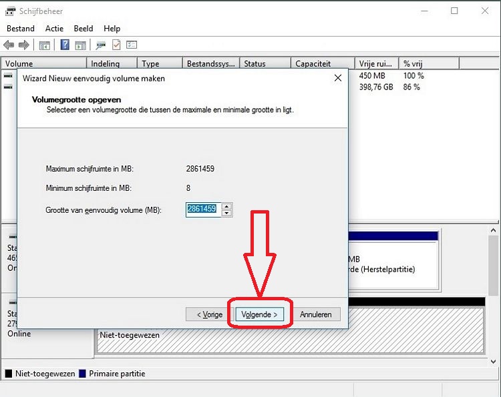Click the checklist settings toolbar icon
The width and height of the screenshot is (501, 397).
(x=132, y=45)
